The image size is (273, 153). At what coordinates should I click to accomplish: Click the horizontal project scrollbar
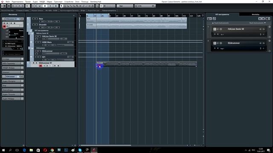tap(106, 145)
